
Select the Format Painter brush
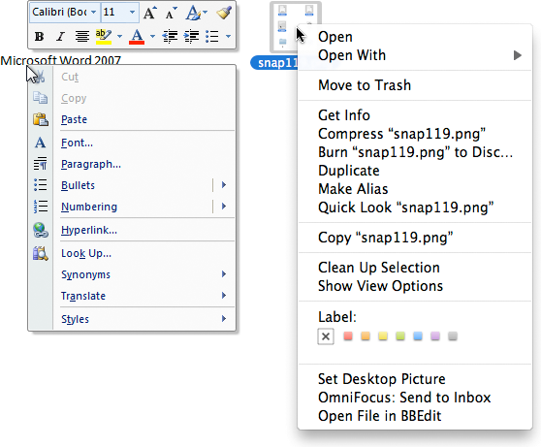click(224, 14)
